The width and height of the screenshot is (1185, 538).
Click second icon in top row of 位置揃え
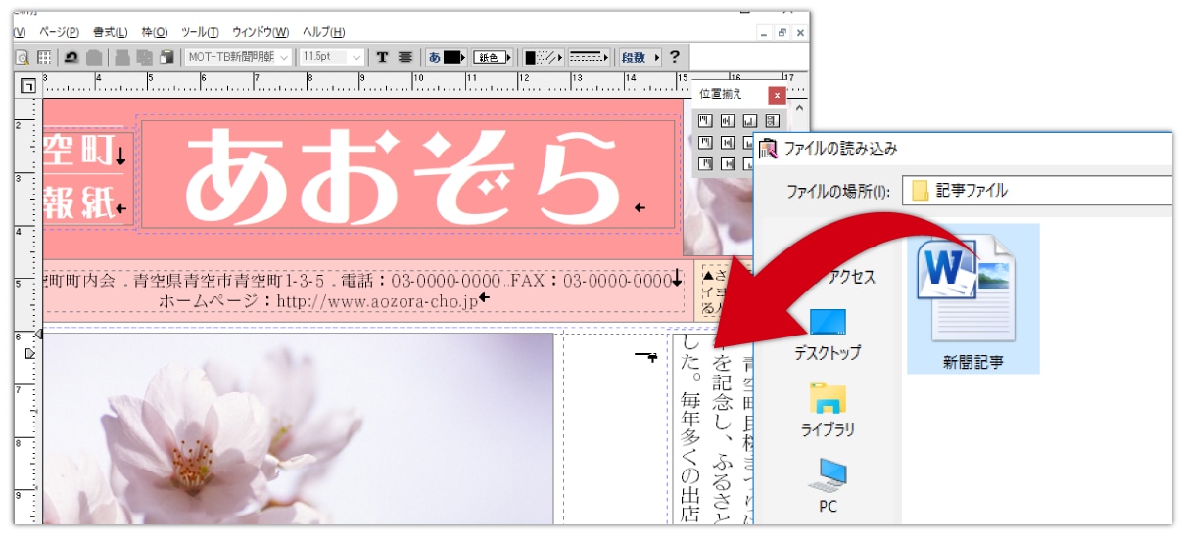pyautogui.click(x=728, y=121)
